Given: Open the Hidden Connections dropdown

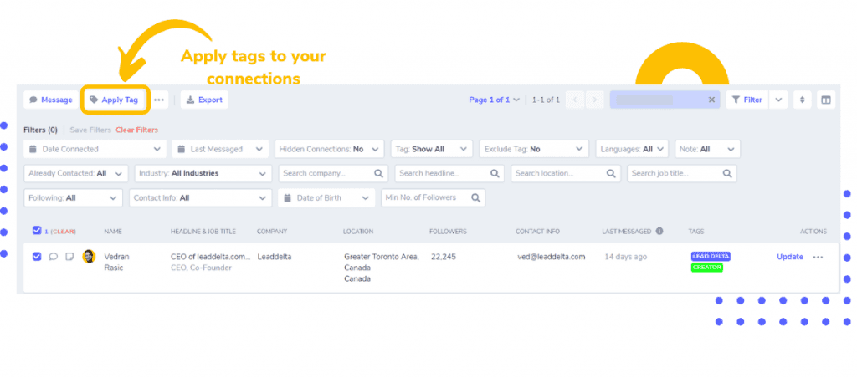Looking at the screenshot, I should (x=329, y=149).
